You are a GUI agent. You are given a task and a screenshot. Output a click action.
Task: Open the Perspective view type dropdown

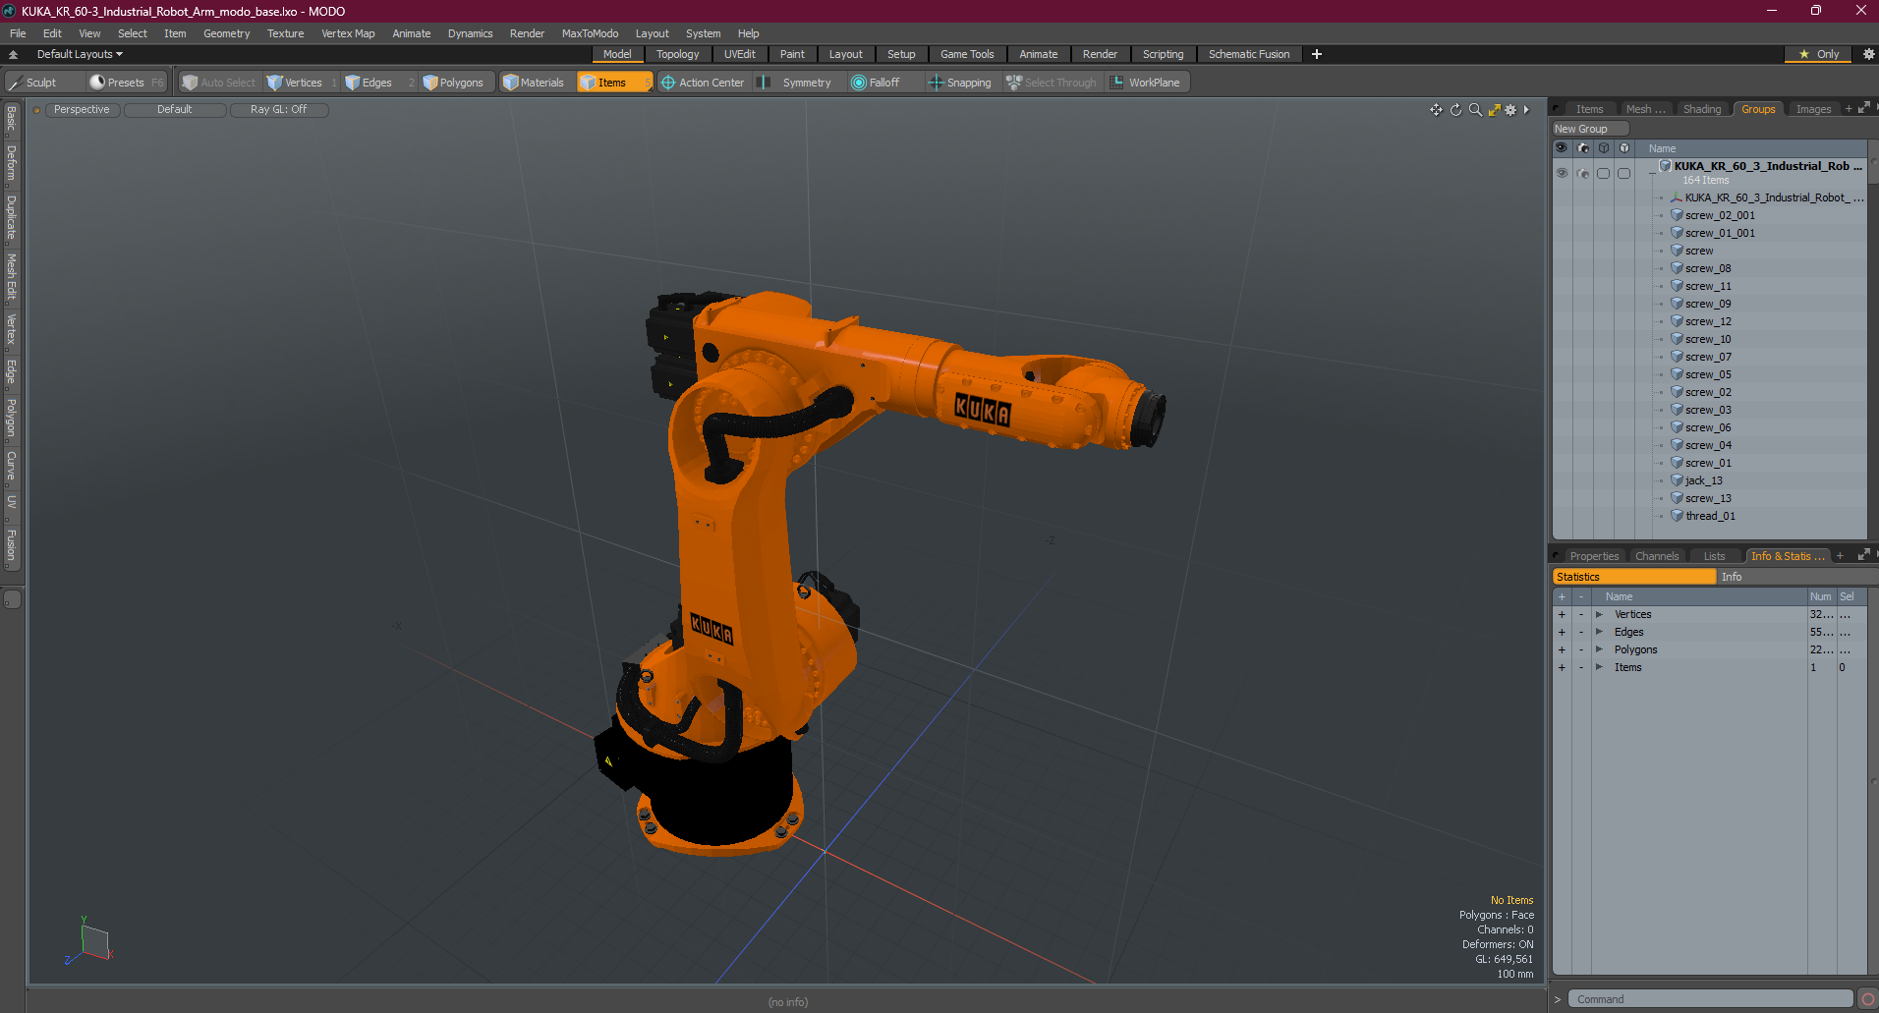pyautogui.click(x=82, y=109)
